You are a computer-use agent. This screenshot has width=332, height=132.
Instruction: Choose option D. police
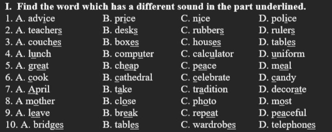[x=278, y=19]
